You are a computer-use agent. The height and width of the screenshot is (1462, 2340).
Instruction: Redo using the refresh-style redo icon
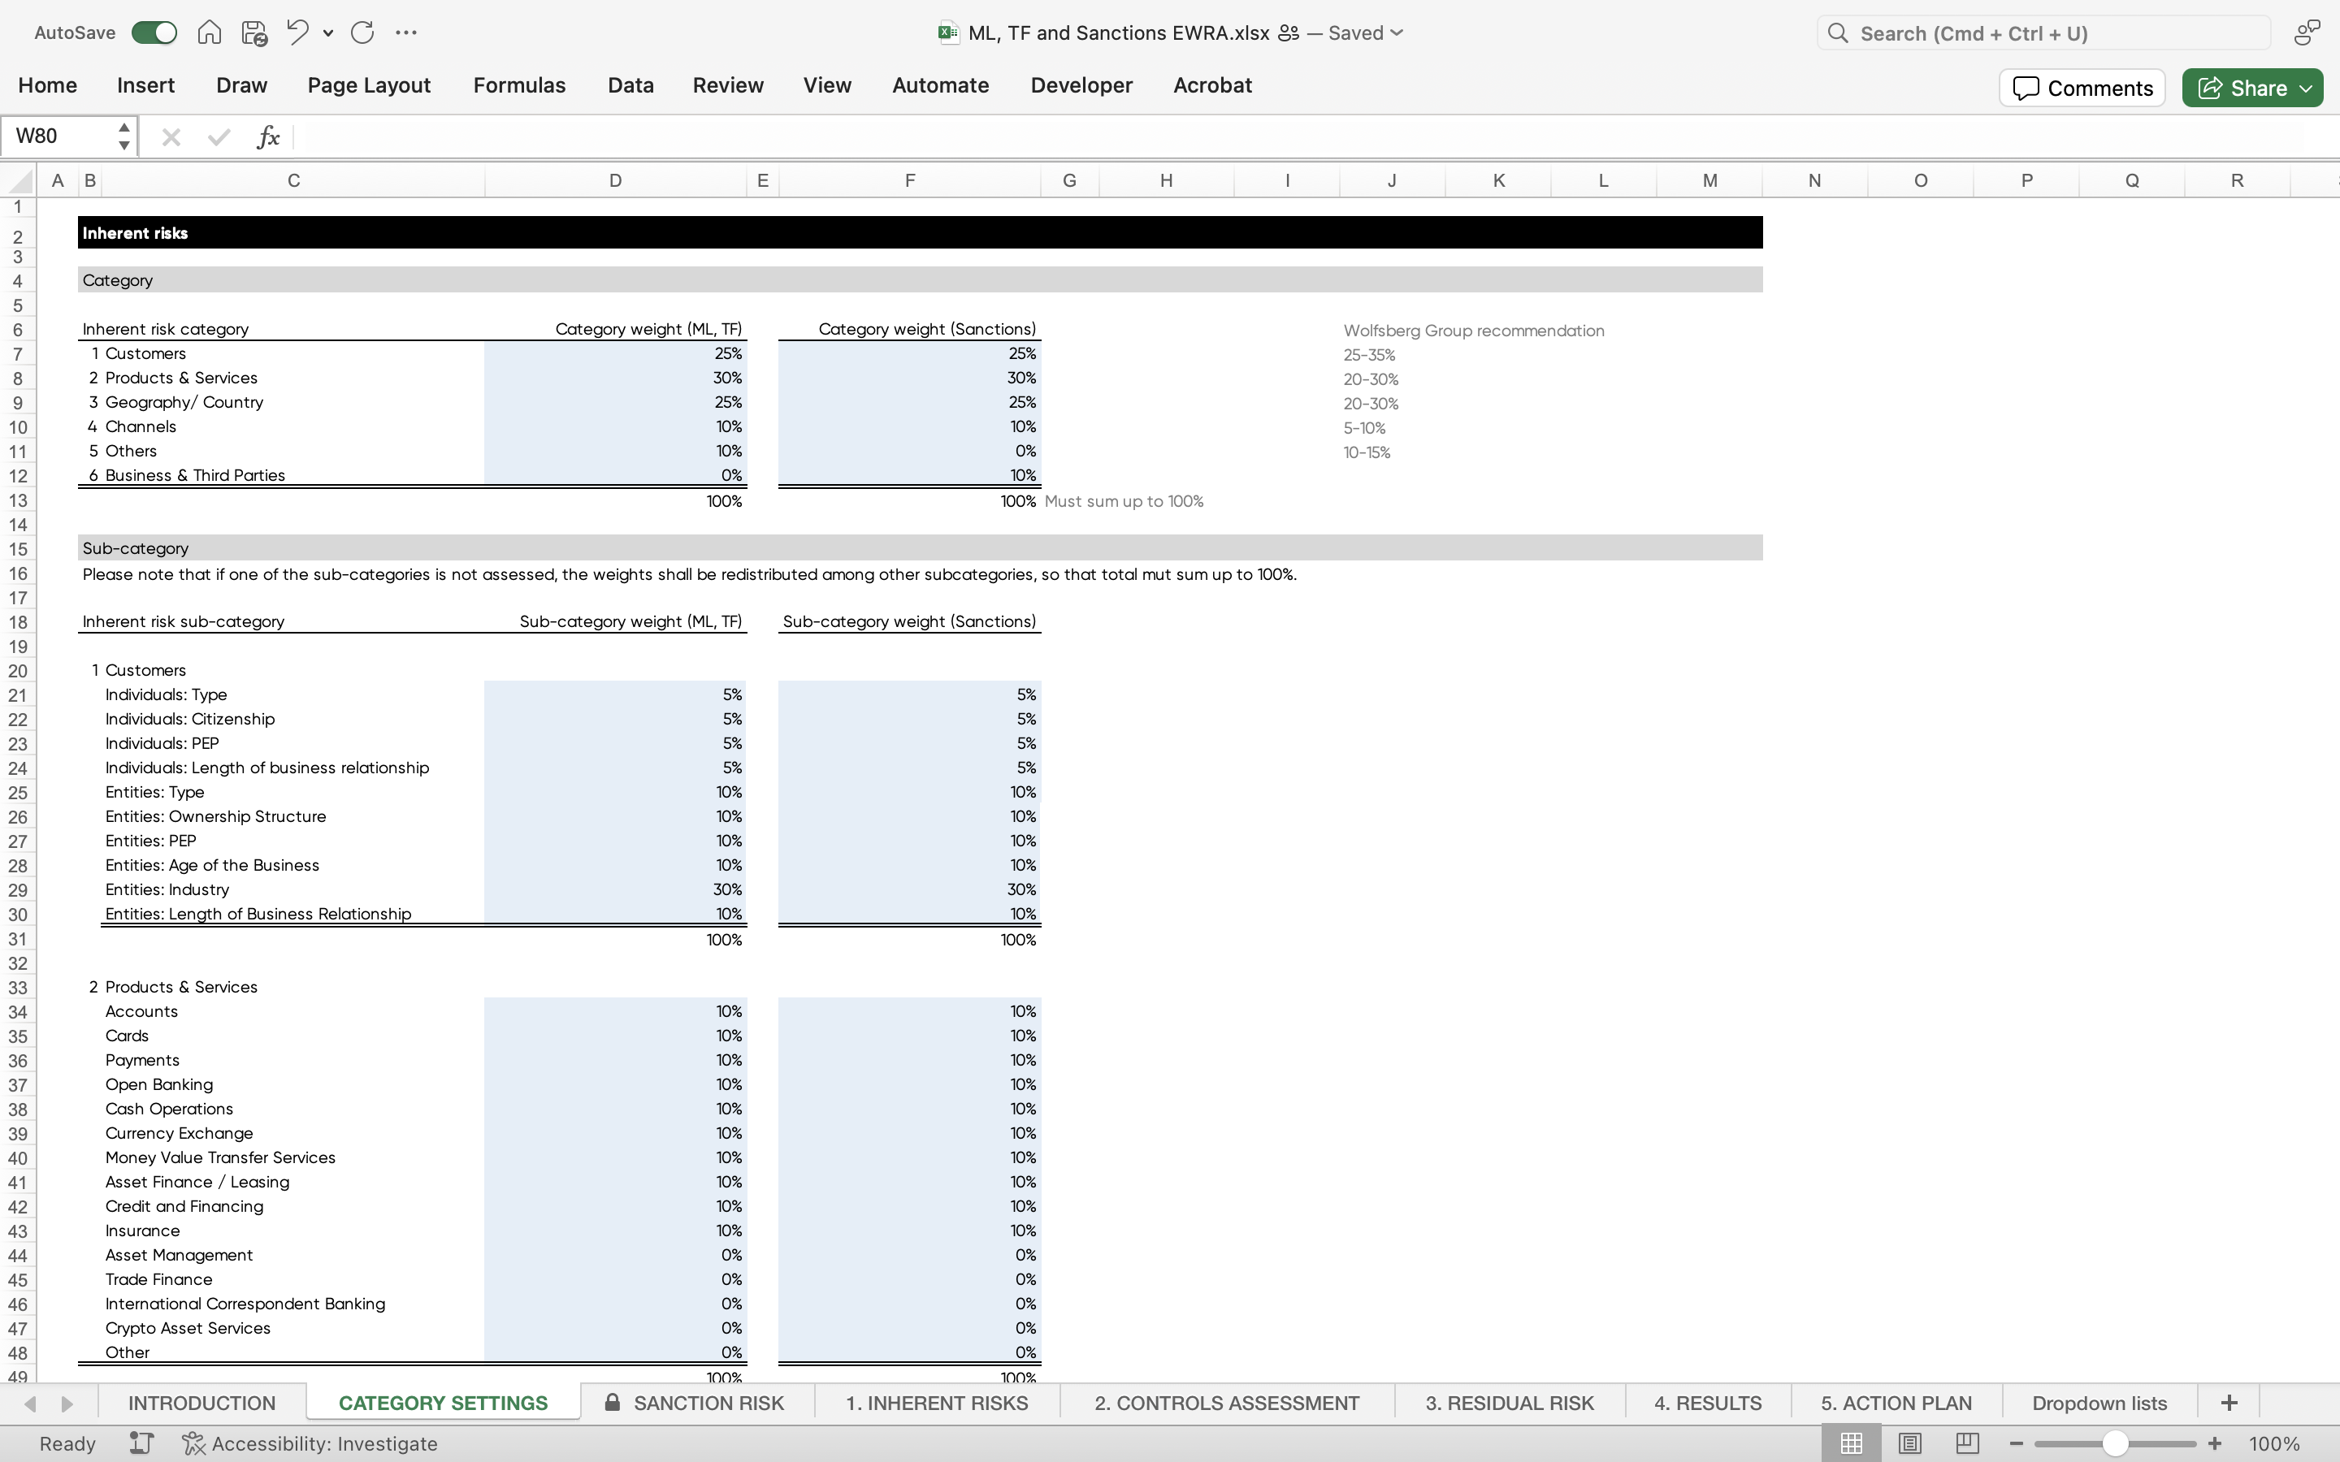pyautogui.click(x=363, y=32)
